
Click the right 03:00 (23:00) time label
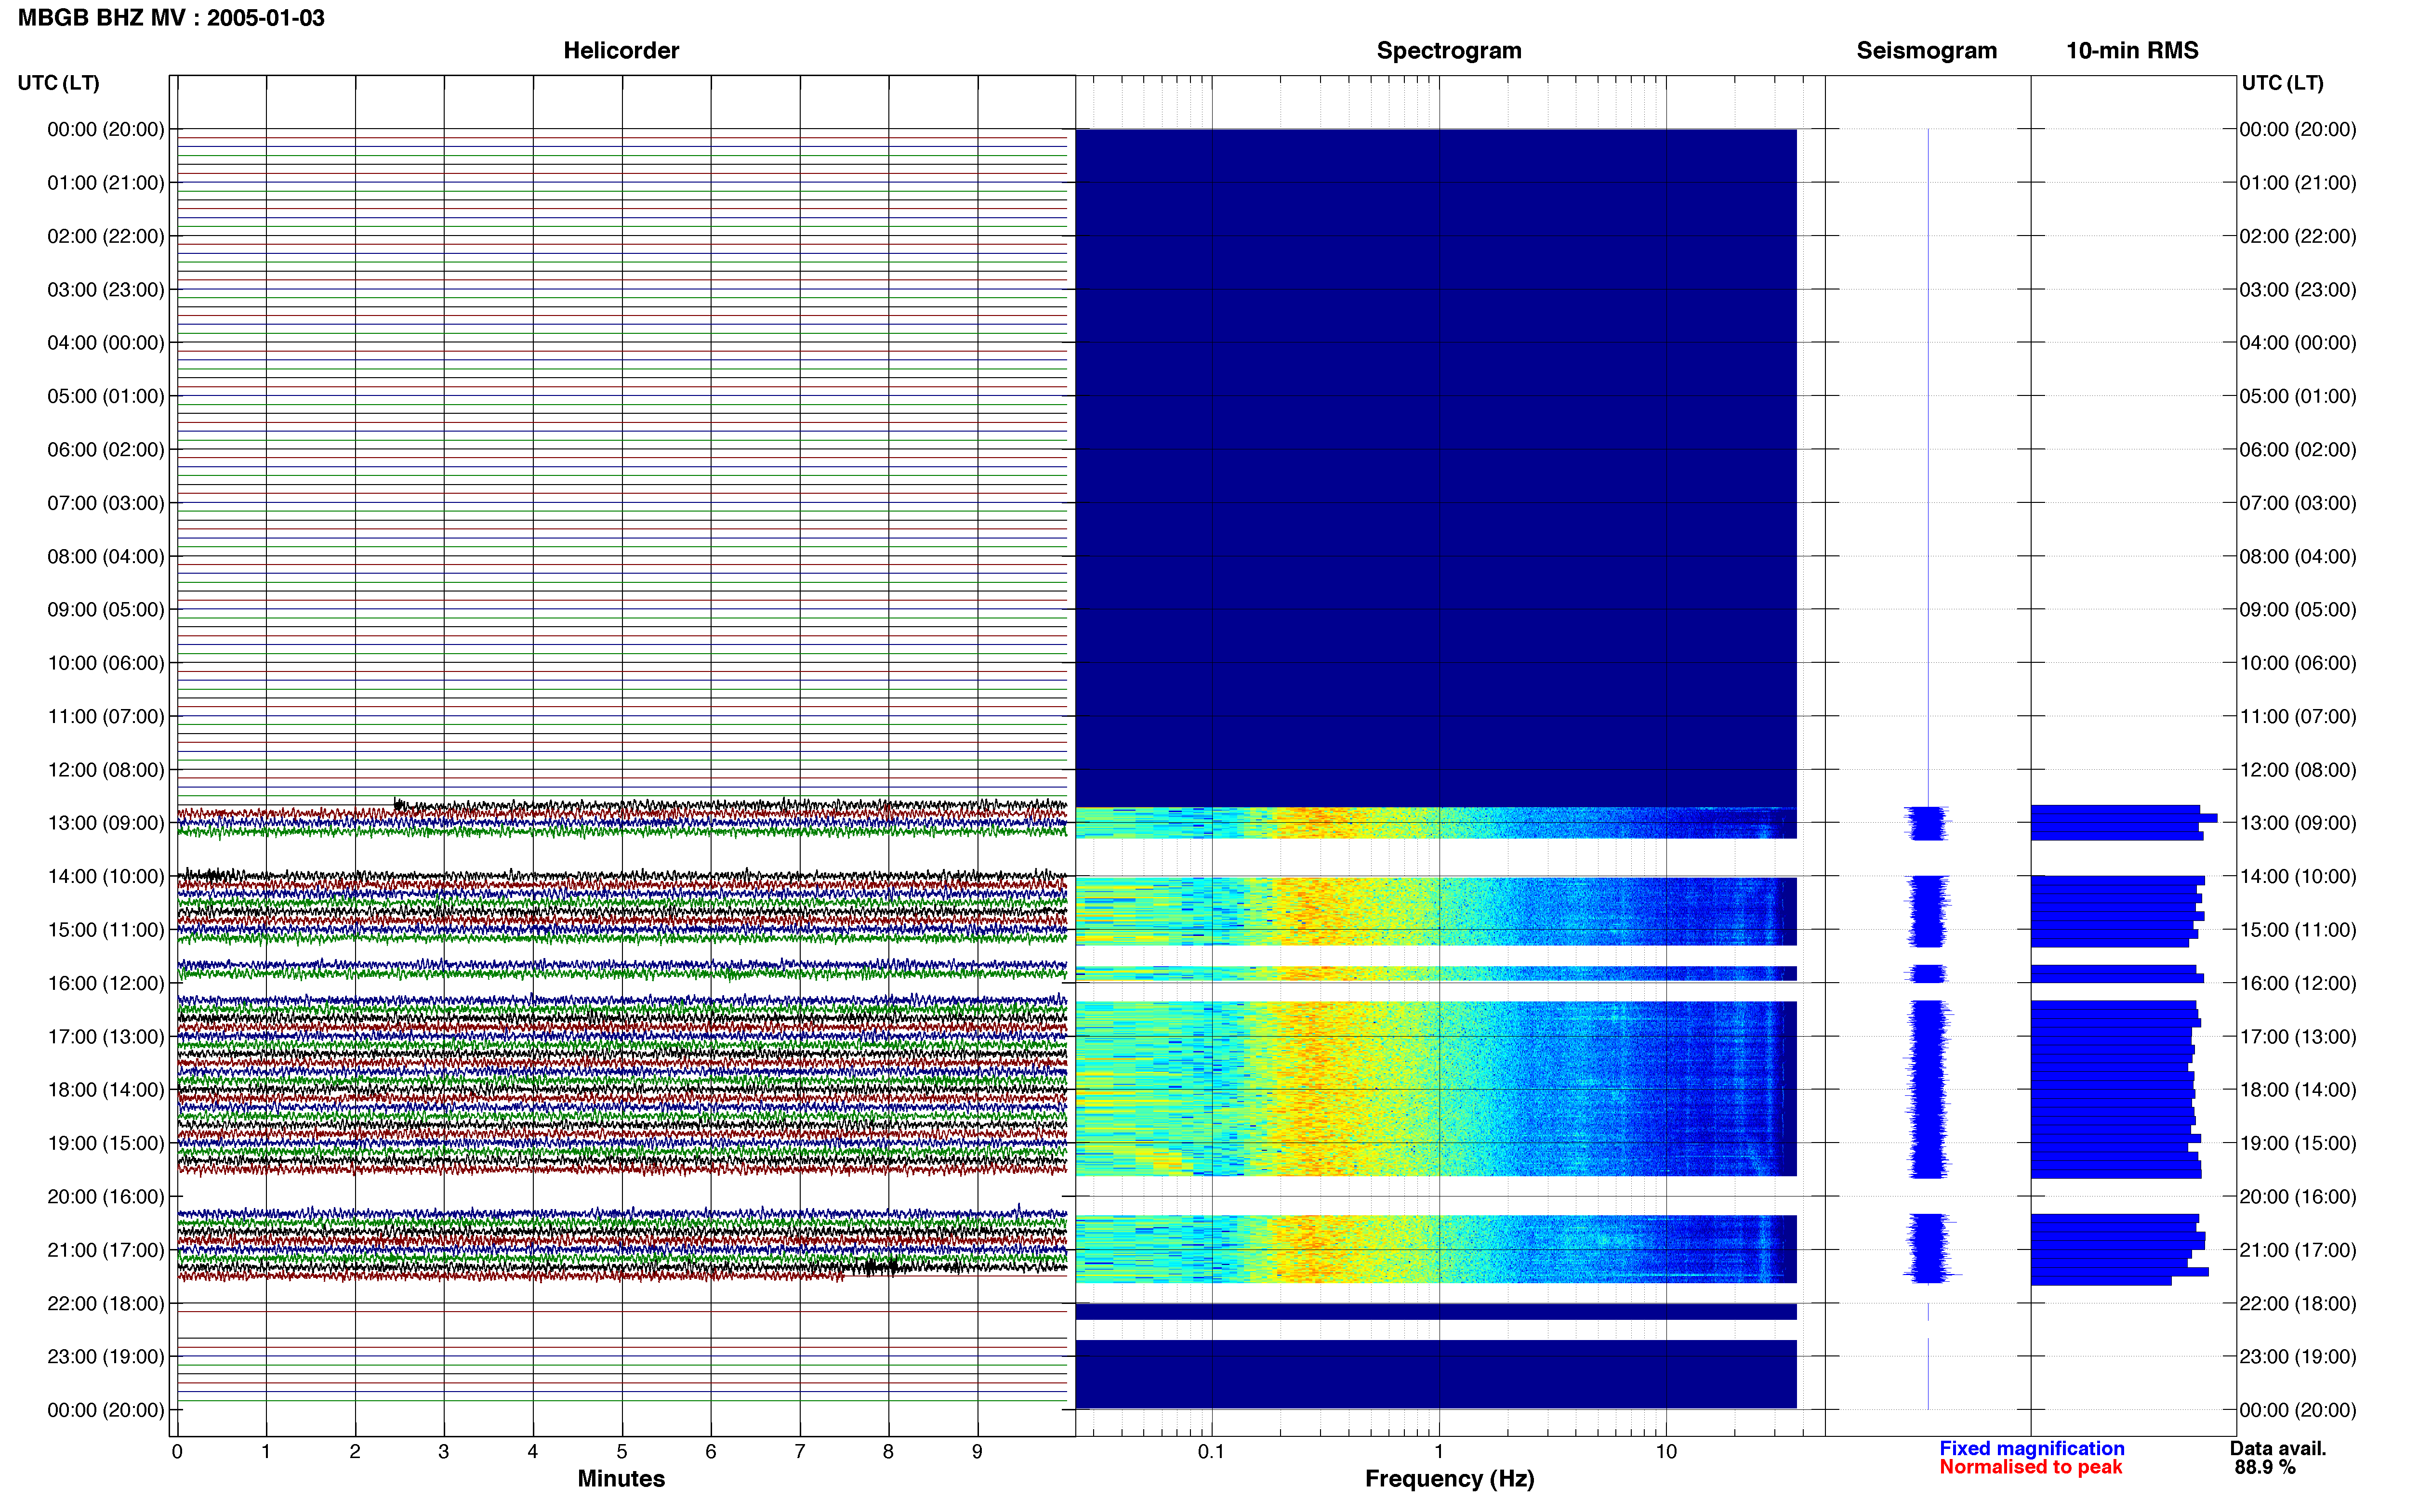point(2298,290)
